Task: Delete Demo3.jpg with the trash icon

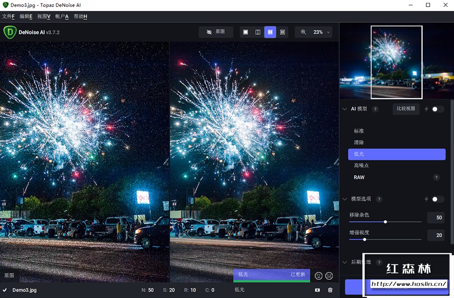Action: (330, 290)
